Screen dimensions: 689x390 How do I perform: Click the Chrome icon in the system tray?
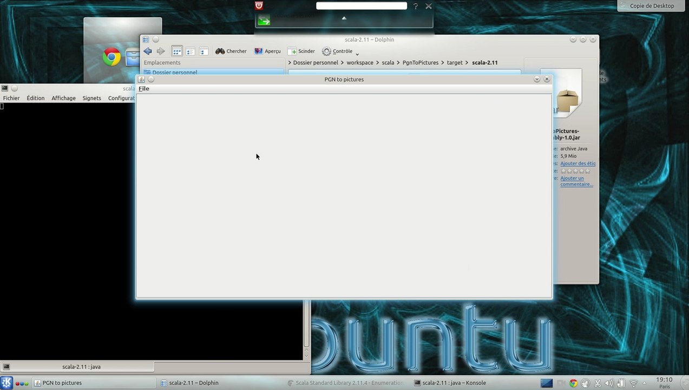click(x=573, y=383)
